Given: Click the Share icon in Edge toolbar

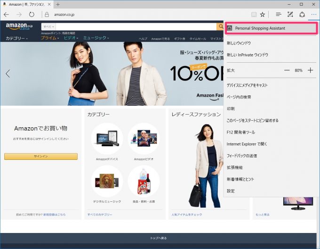Looking at the screenshot, I should click(302, 15).
